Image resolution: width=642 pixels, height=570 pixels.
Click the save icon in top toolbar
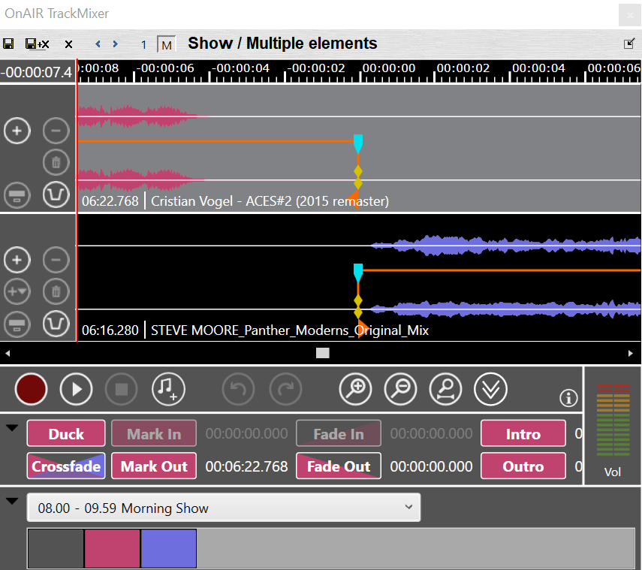[8, 44]
